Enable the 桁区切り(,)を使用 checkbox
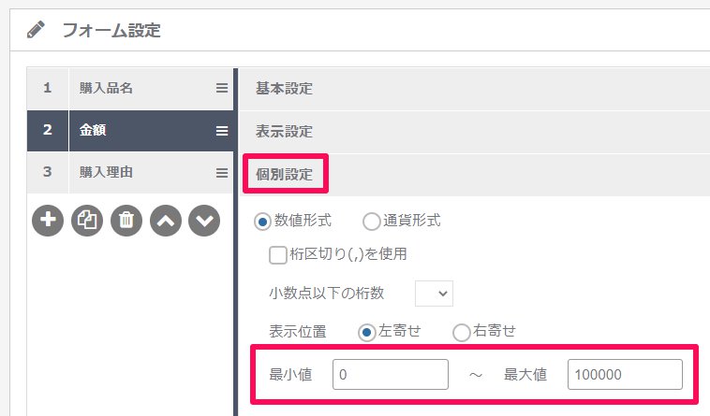 [x=277, y=255]
